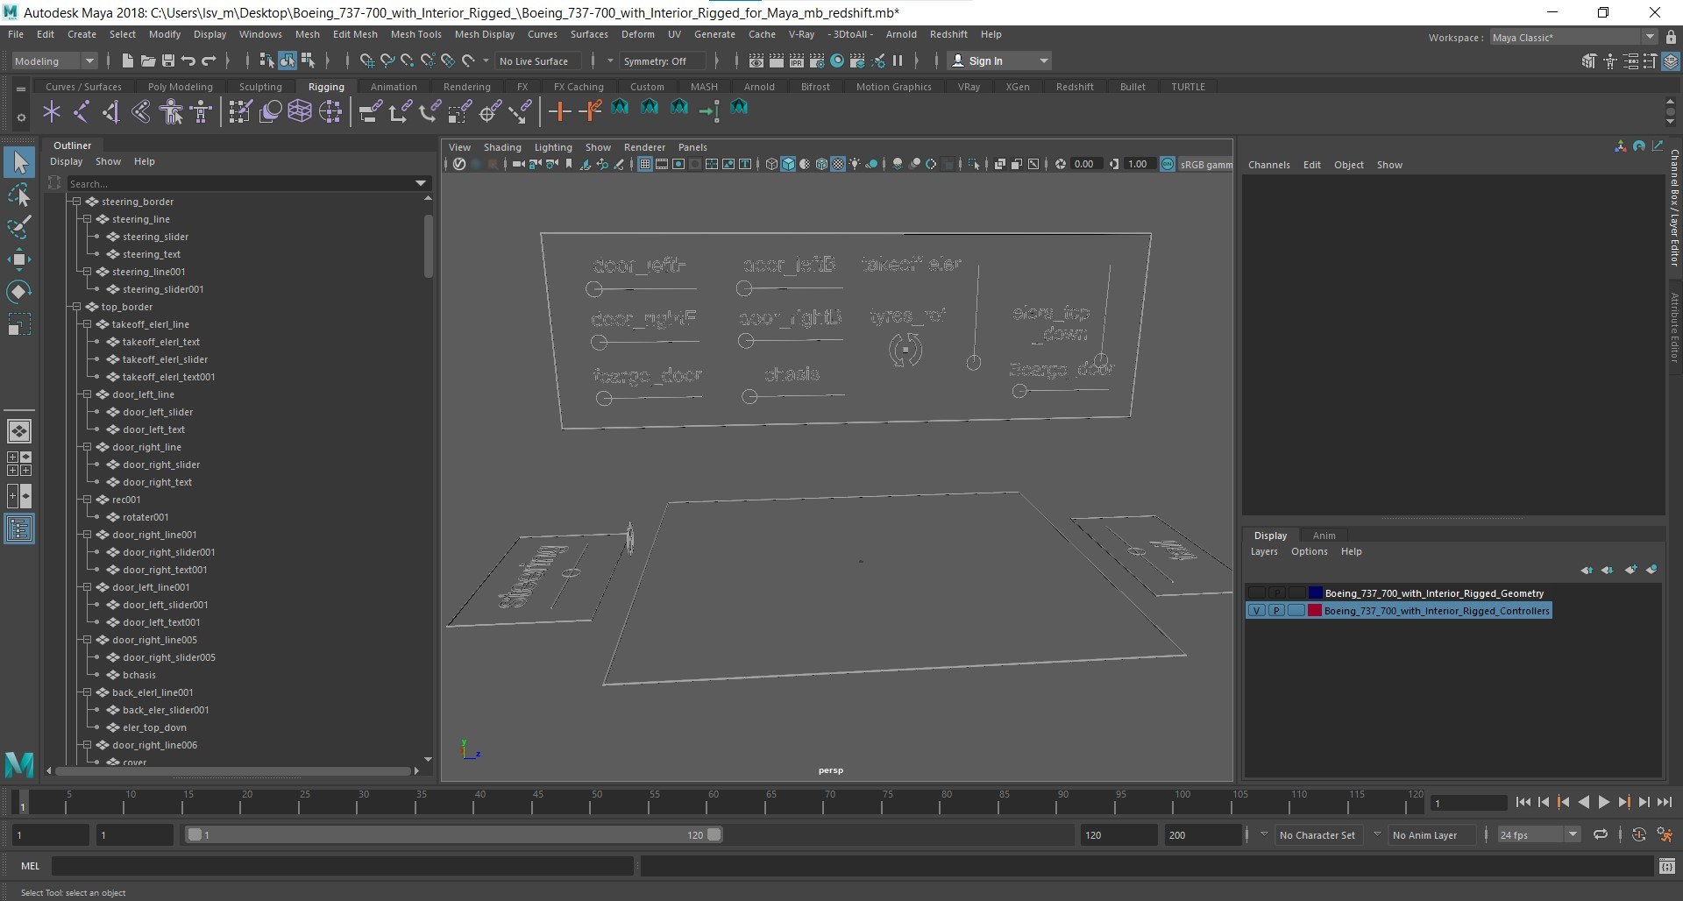
Task: Go to start of playback range
Action: [1523, 802]
